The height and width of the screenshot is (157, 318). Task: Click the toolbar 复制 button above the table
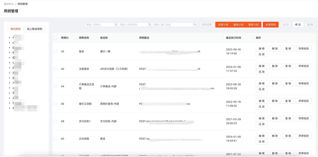310,25
